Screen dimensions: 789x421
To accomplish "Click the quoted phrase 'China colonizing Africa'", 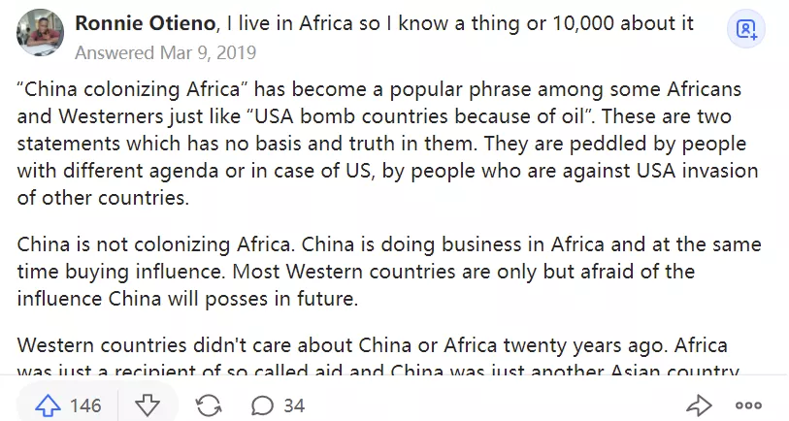I will coord(136,90).
